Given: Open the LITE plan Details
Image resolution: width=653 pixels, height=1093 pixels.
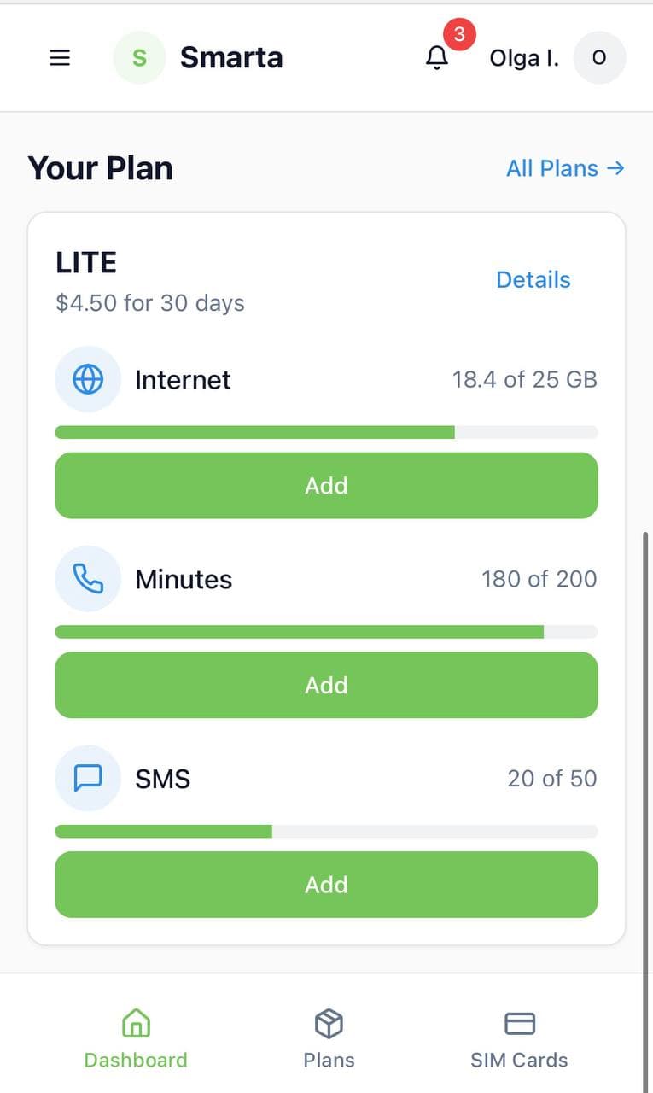Looking at the screenshot, I should coord(533,279).
